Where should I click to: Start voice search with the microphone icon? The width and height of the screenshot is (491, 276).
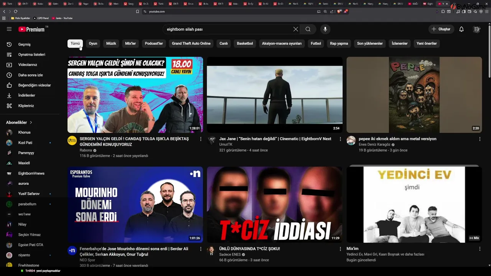pos(325,29)
